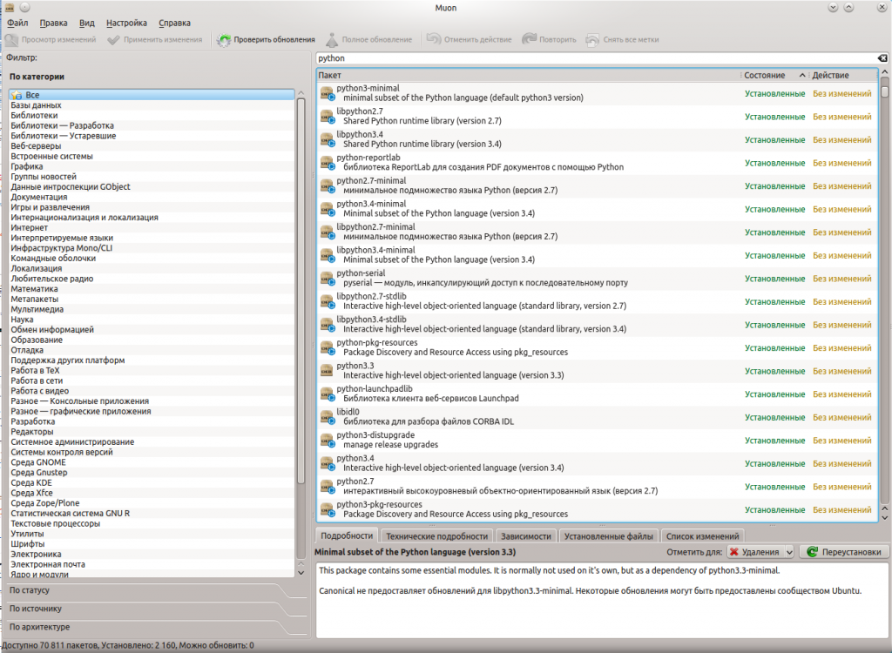892x653 pixels.
Task: Click inside the python search field
Action: coord(596,58)
